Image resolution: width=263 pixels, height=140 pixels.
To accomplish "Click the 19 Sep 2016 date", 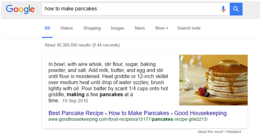I will pyautogui.click(x=75, y=101).
